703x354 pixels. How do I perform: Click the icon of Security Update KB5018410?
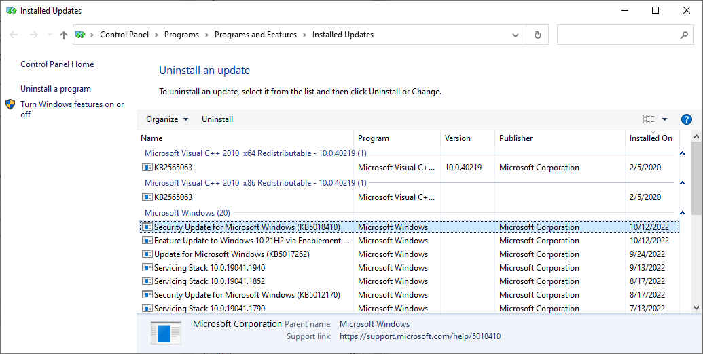click(147, 227)
